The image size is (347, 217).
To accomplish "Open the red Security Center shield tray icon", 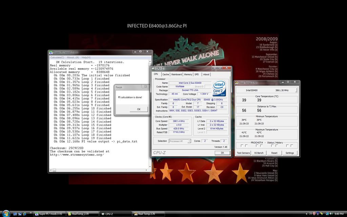I will pyautogui.click(x=314, y=214).
